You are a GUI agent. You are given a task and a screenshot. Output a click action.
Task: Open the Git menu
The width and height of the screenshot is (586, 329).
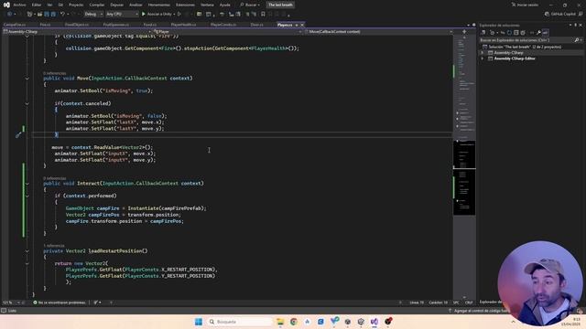(x=60, y=5)
